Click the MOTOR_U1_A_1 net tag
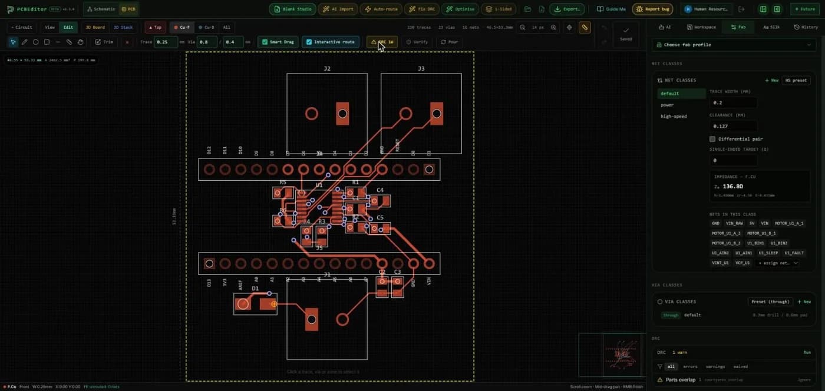This screenshot has height=391, width=825. [x=788, y=223]
